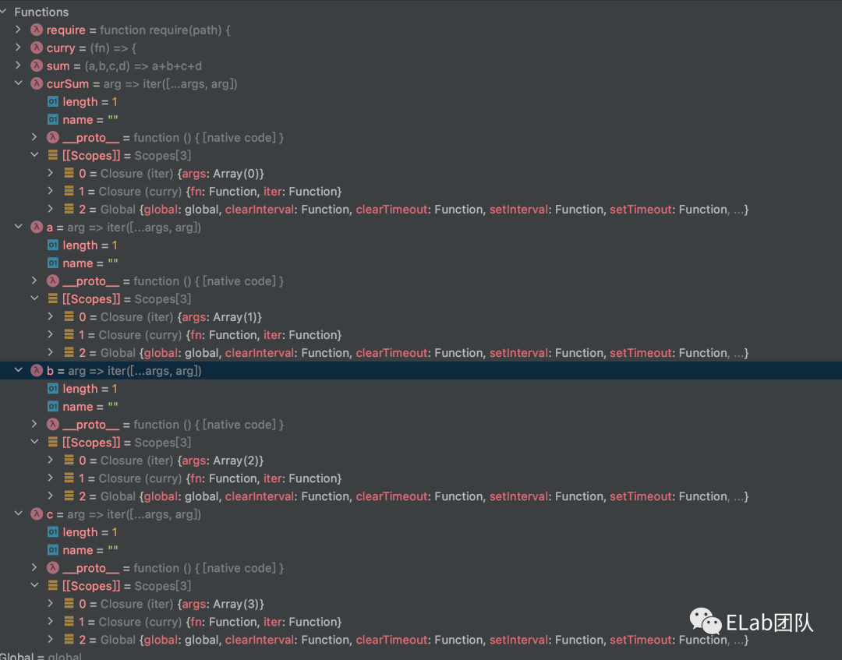Click the lambda icon of b's __proto__

point(53,425)
